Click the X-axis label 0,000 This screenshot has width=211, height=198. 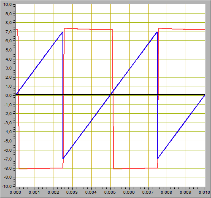tap(15, 192)
